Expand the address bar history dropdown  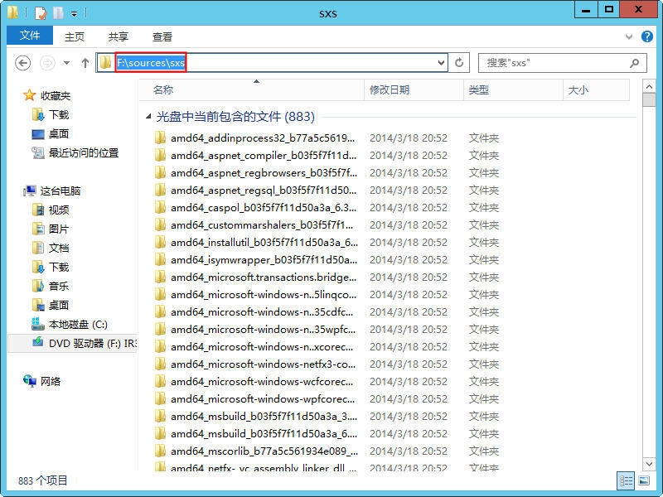(x=441, y=63)
